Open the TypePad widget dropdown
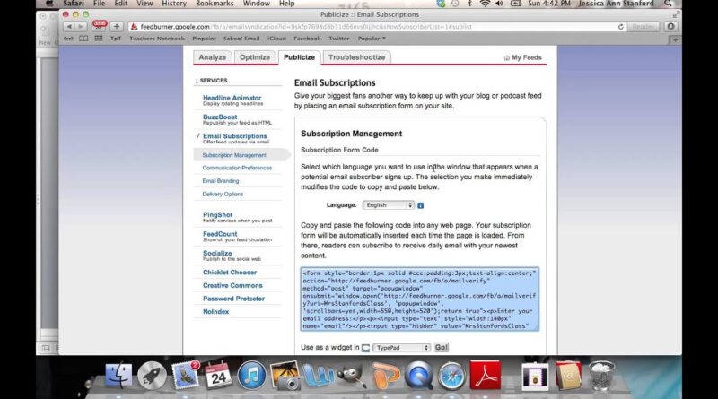The height and width of the screenshot is (399, 718). coord(401,348)
